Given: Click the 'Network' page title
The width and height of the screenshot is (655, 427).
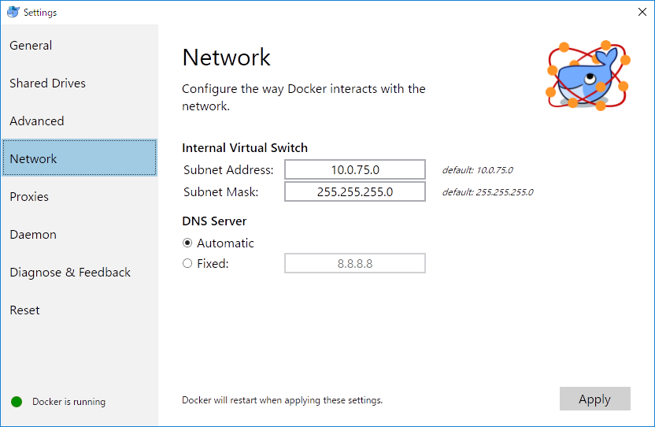Looking at the screenshot, I should 227,58.
